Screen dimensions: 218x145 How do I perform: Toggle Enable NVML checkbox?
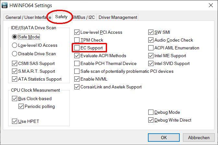click(77, 79)
